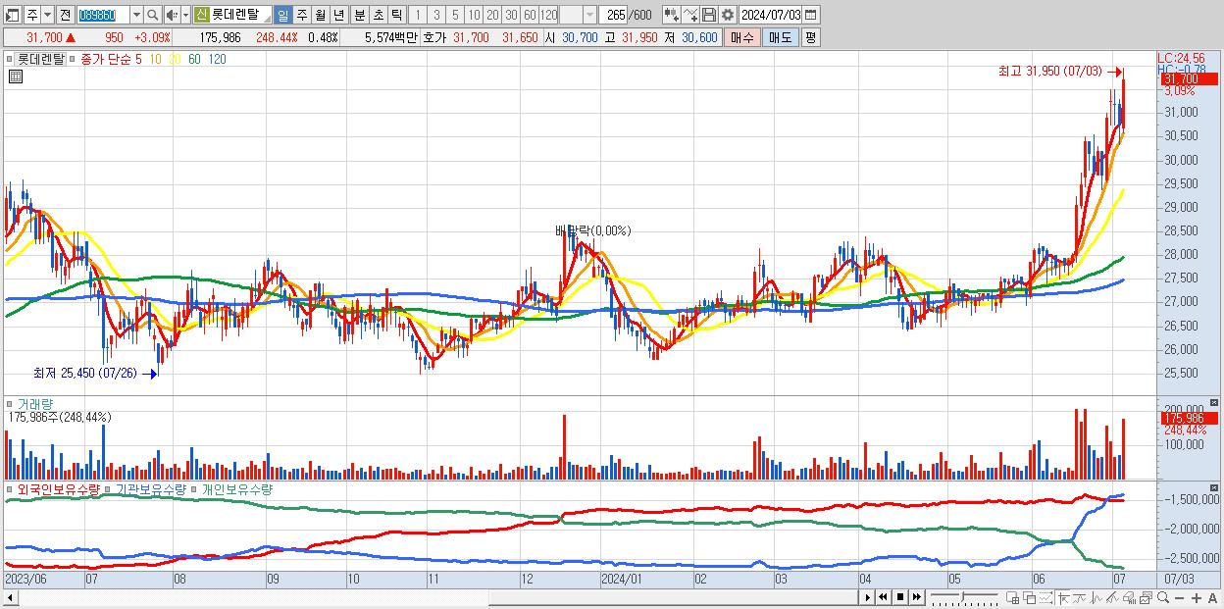Screen dimensions: 1224x609
Task: Click the 전 button in toolbar
Action: 65,15
